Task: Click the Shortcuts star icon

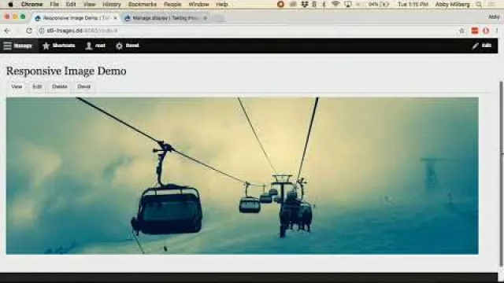Action: click(46, 46)
